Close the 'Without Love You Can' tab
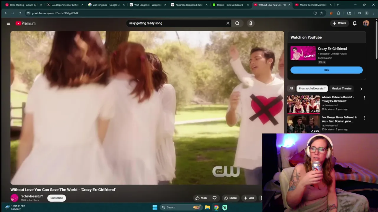 [289, 5]
